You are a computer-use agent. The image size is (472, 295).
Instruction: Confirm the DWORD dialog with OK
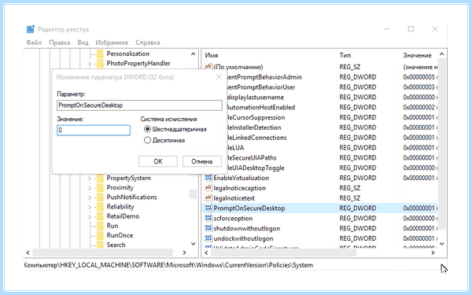[x=158, y=161]
